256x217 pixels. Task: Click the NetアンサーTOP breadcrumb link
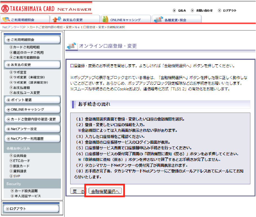[x=14, y=27]
